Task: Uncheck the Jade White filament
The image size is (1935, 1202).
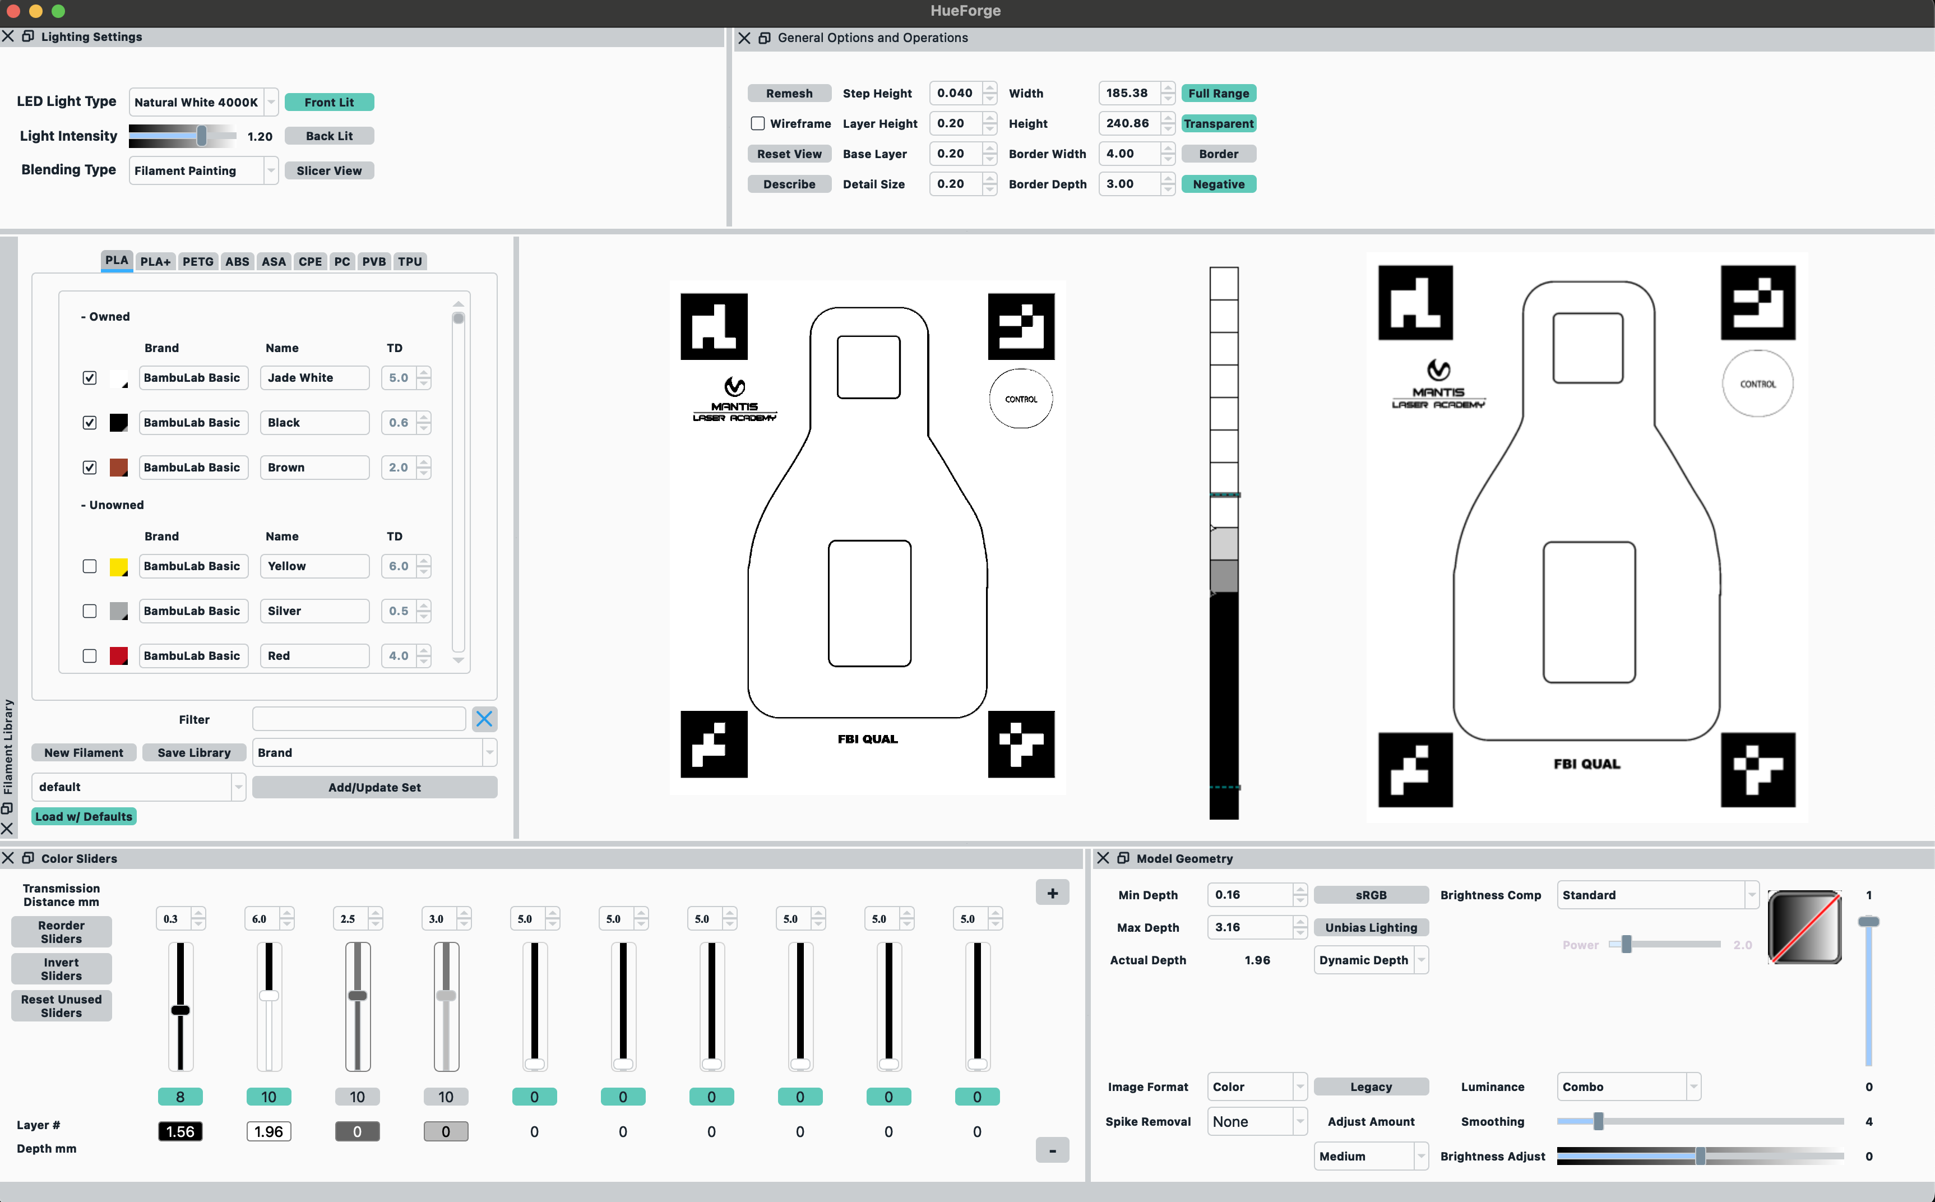Action: tap(90, 378)
